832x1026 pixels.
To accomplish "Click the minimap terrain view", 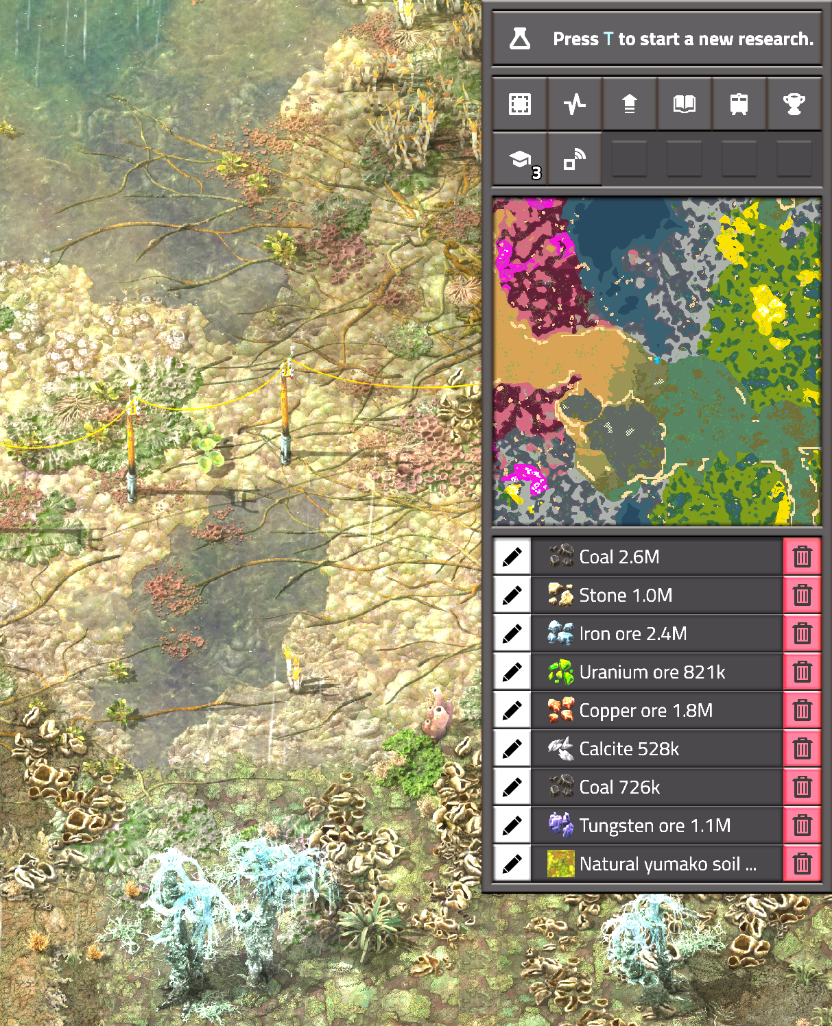I will click(657, 362).
